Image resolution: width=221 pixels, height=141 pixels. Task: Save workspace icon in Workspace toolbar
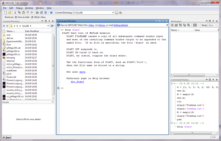(x=184, y=25)
